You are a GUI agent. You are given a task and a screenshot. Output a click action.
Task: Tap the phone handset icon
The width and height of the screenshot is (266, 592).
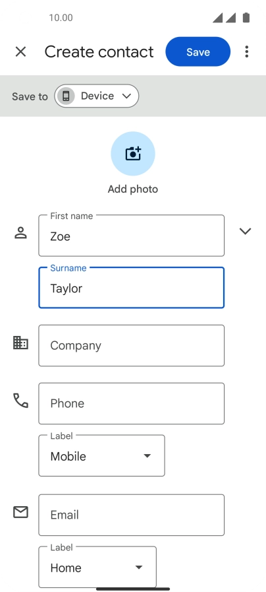tap(20, 401)
